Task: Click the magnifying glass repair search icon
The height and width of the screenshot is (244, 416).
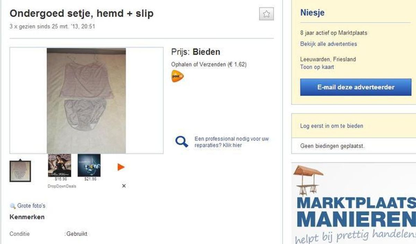Action: point(182,142)
